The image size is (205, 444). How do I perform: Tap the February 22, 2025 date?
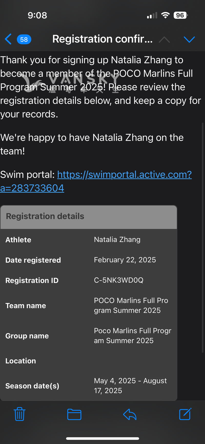[125, 260]
